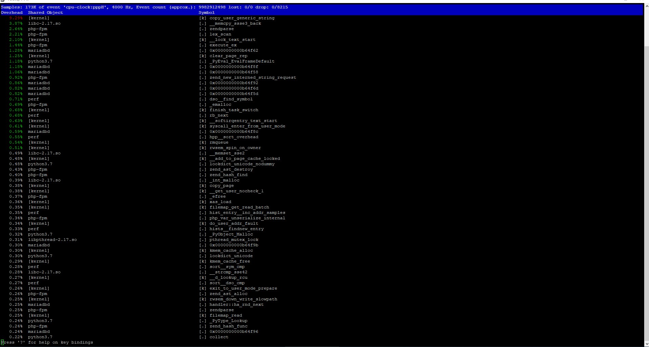
Task: Select the hists__findnew_entry symbol
Action: [237, 229]
